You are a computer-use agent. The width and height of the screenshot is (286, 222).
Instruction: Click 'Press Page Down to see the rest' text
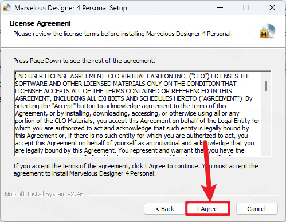click(x=84, y=61)
